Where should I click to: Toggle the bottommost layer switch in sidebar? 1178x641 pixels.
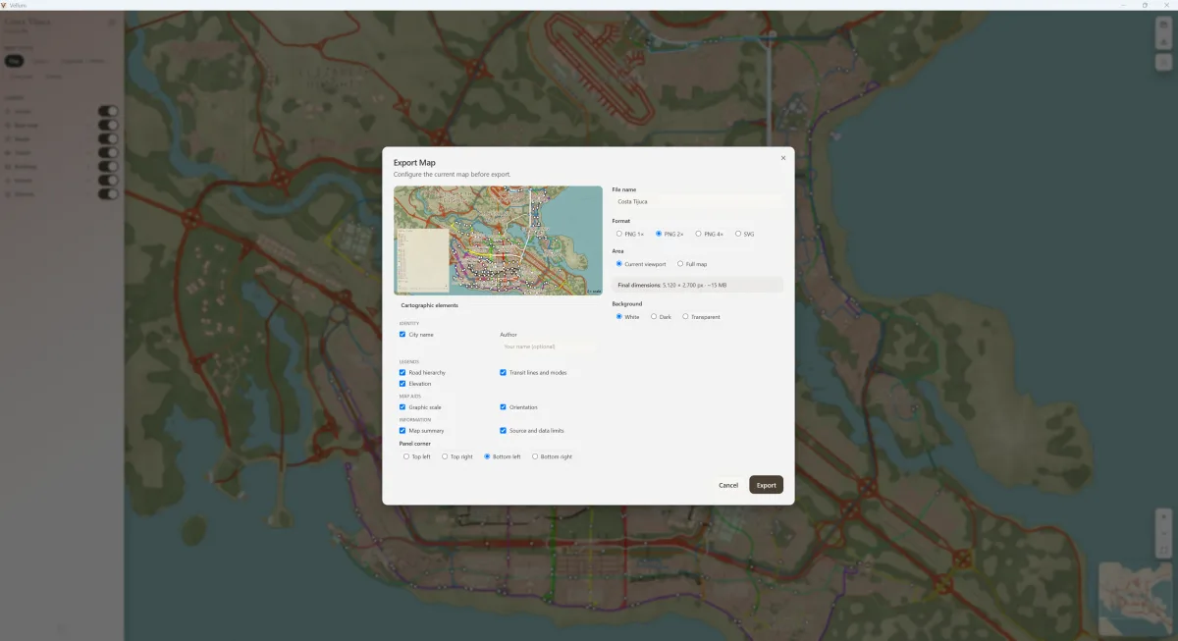point(108,194)
